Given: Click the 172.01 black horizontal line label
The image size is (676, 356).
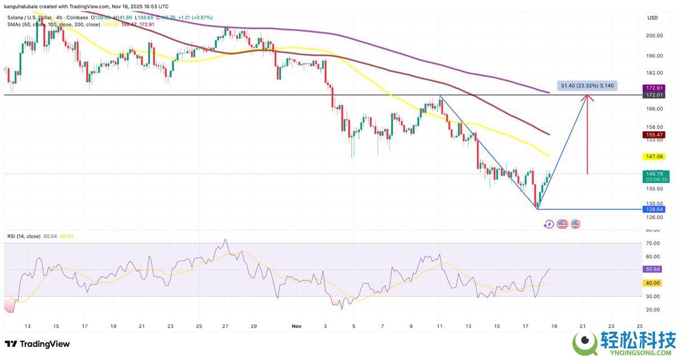Looking at the screenshot, I should click(x=653, y=96).
